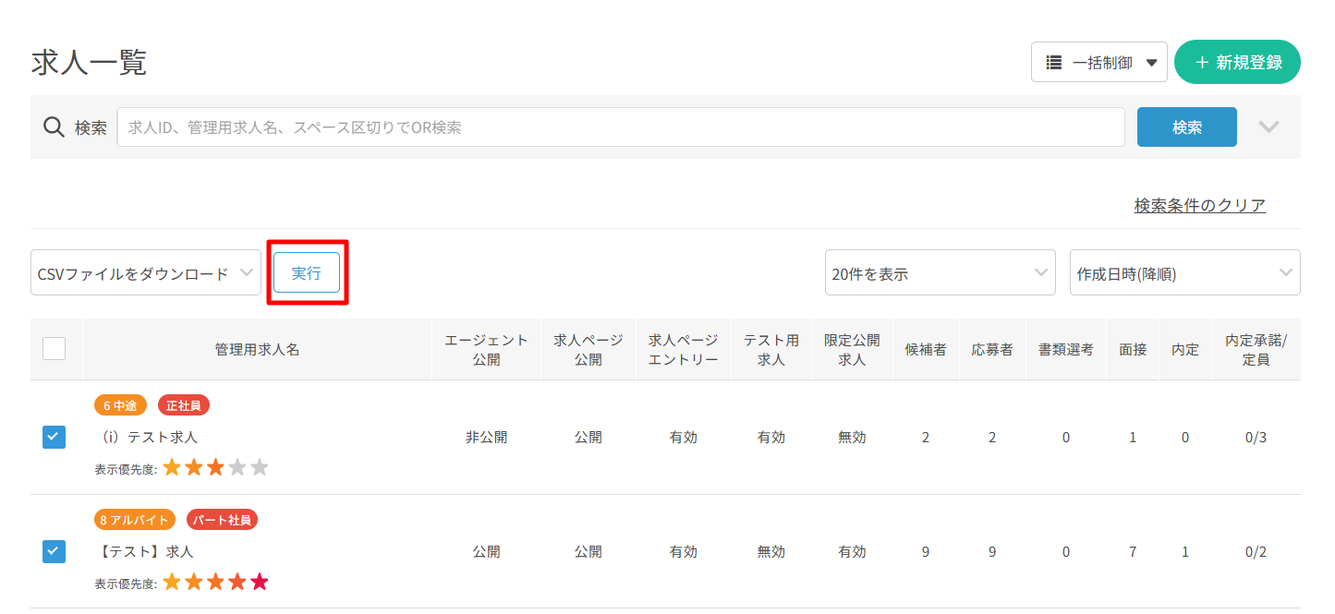Open the CSVファイルをダウンロード action dropdown

point(145,273)
